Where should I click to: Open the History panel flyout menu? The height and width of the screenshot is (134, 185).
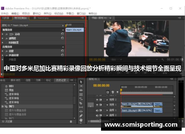[71, 80]
